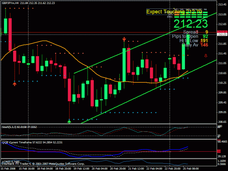Click the 209.85 price axis label
Viewport: 228px width, 171px height.
222,93
